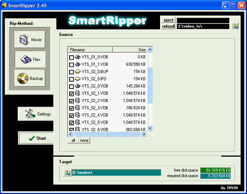The height and width of the screenshot is (194, 247).
Task: Click the VTS_02_5.VOB file icon
Action: pos(78,122)
